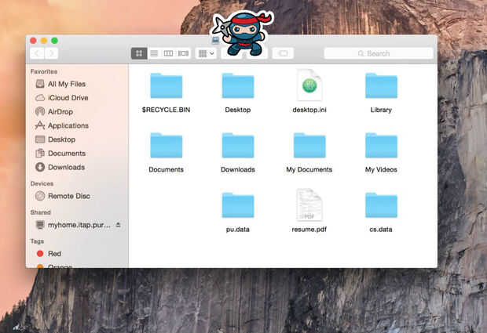Click the AirDrop sidebar icon
Image resolution: width=487 pixels, height=333 pixels.
coord(40,111)
